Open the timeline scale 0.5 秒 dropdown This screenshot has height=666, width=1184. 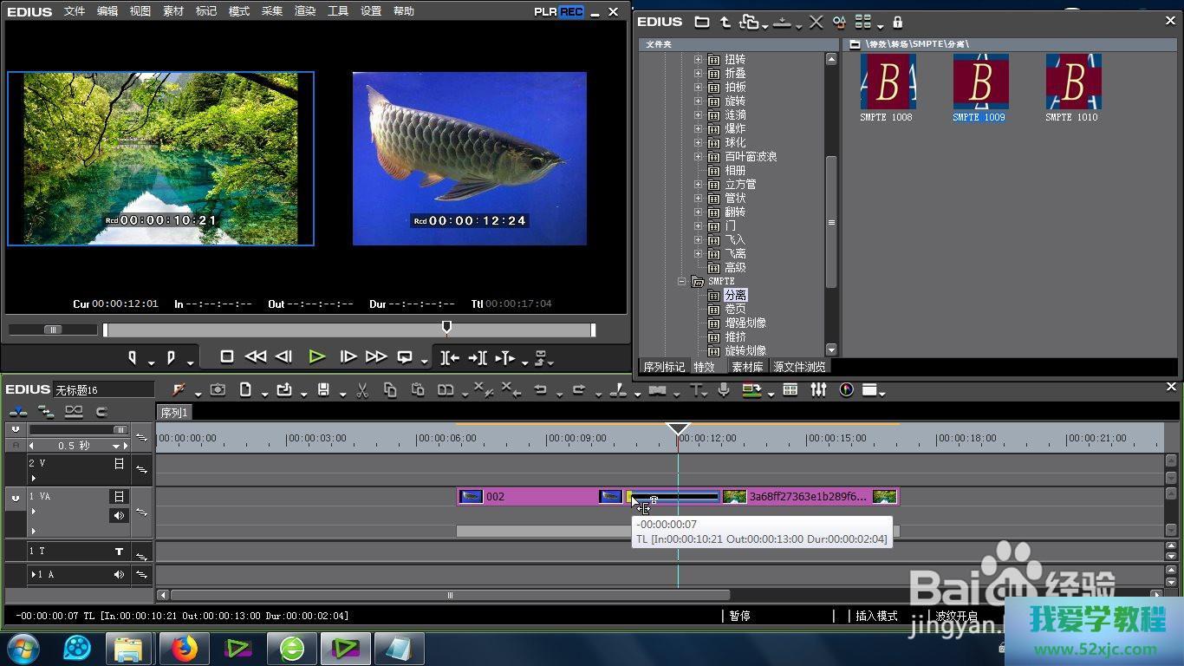point(116,446)
